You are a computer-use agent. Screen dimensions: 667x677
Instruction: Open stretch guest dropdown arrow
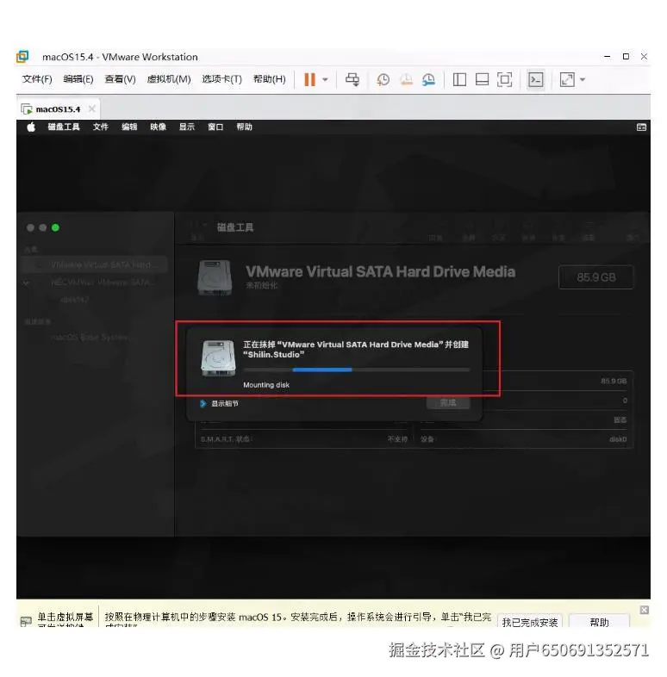click(583, 79)
